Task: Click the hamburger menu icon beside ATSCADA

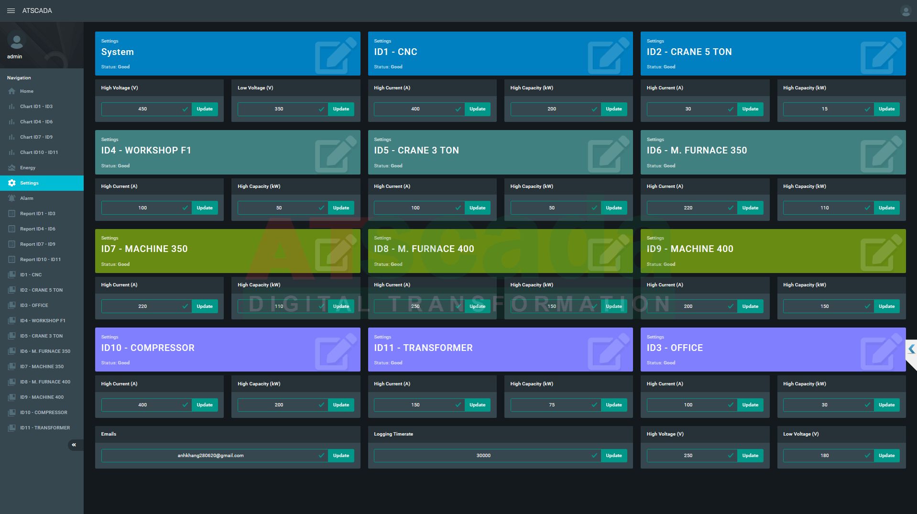Action: pyautogui.click(x=11, y=11)
